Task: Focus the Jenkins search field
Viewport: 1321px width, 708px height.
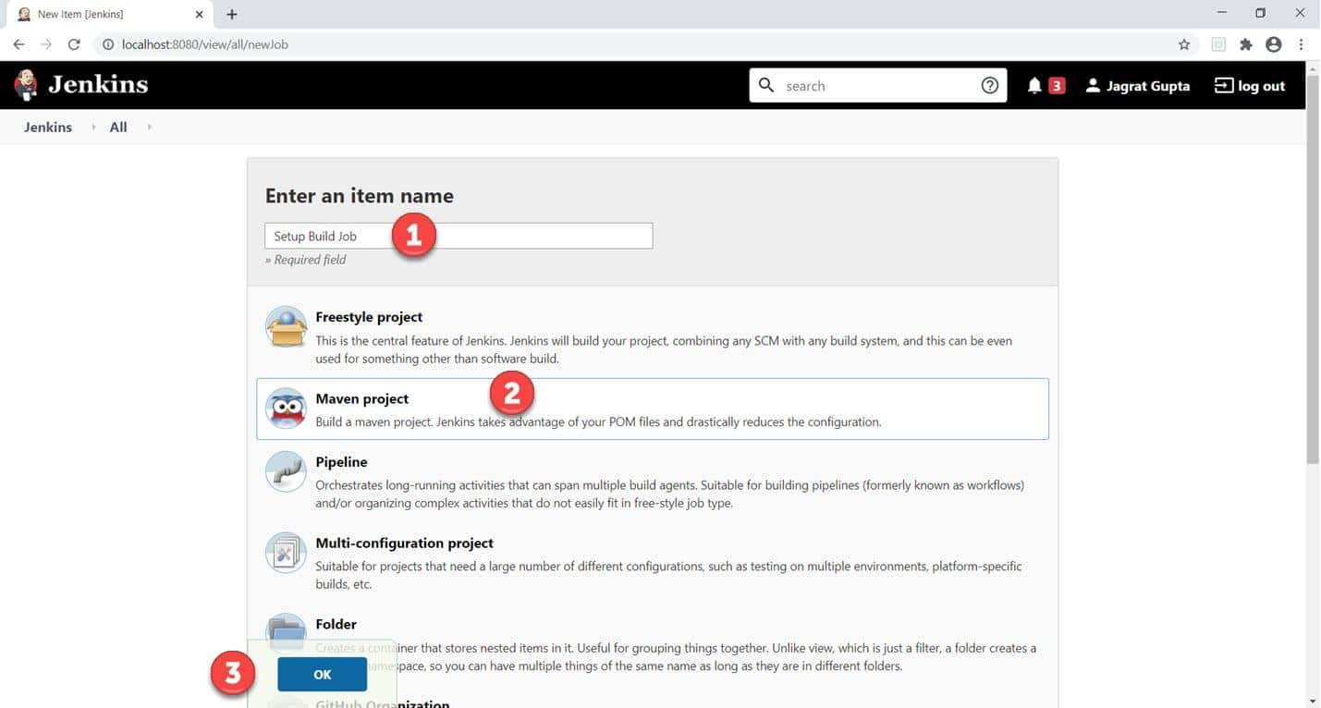Action: 878,86
